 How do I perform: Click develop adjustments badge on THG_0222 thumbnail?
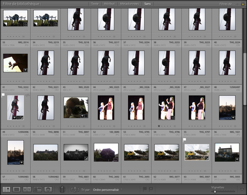pyautogui.click(x=22, y=118)
